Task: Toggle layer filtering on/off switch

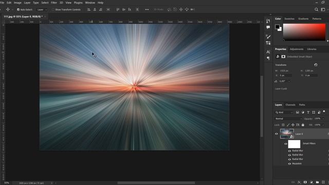Action: [324, 112]
